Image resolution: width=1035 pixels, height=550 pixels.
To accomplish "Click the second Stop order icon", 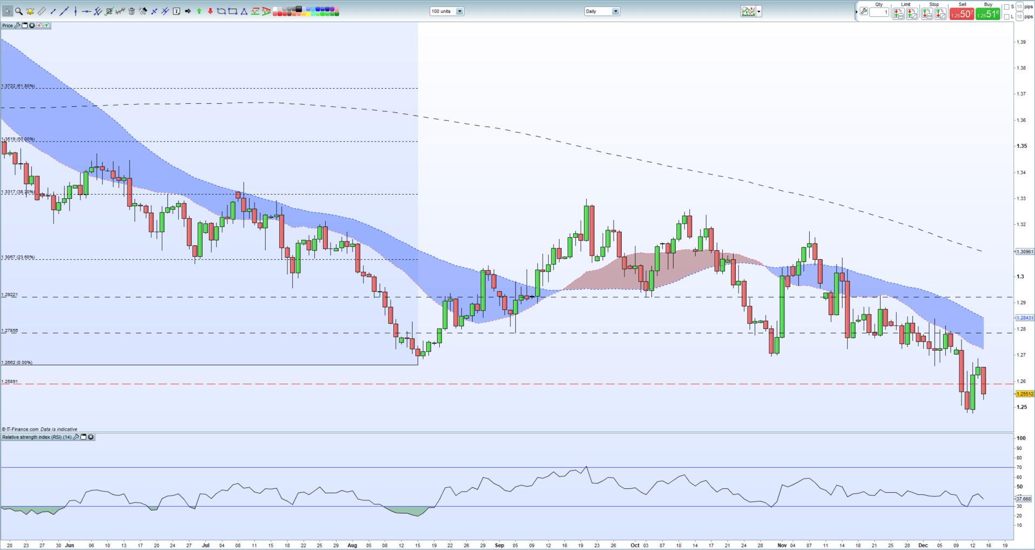I will 940,14.
